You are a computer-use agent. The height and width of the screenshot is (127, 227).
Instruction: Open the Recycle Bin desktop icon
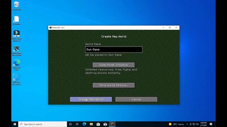(17, 6)
